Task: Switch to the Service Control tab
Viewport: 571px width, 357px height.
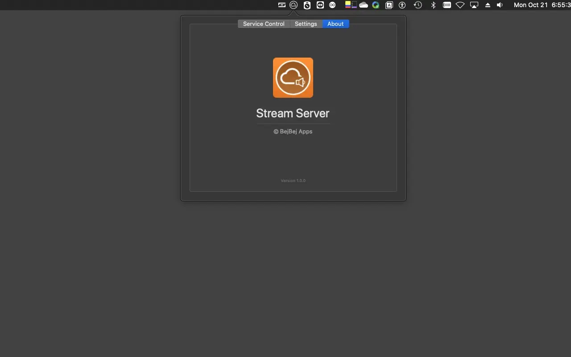Action: [x=264, y=24]
